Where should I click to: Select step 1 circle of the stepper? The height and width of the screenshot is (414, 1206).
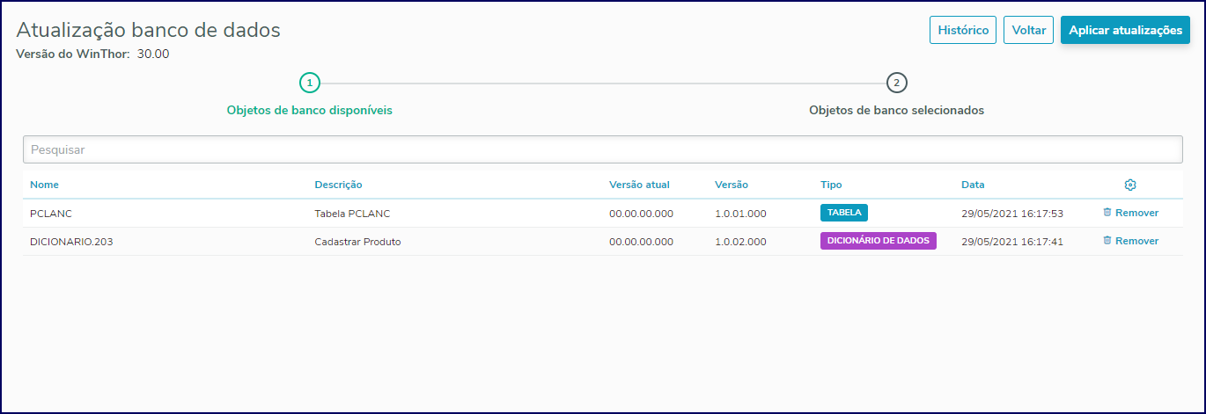[x=309, y=83]
